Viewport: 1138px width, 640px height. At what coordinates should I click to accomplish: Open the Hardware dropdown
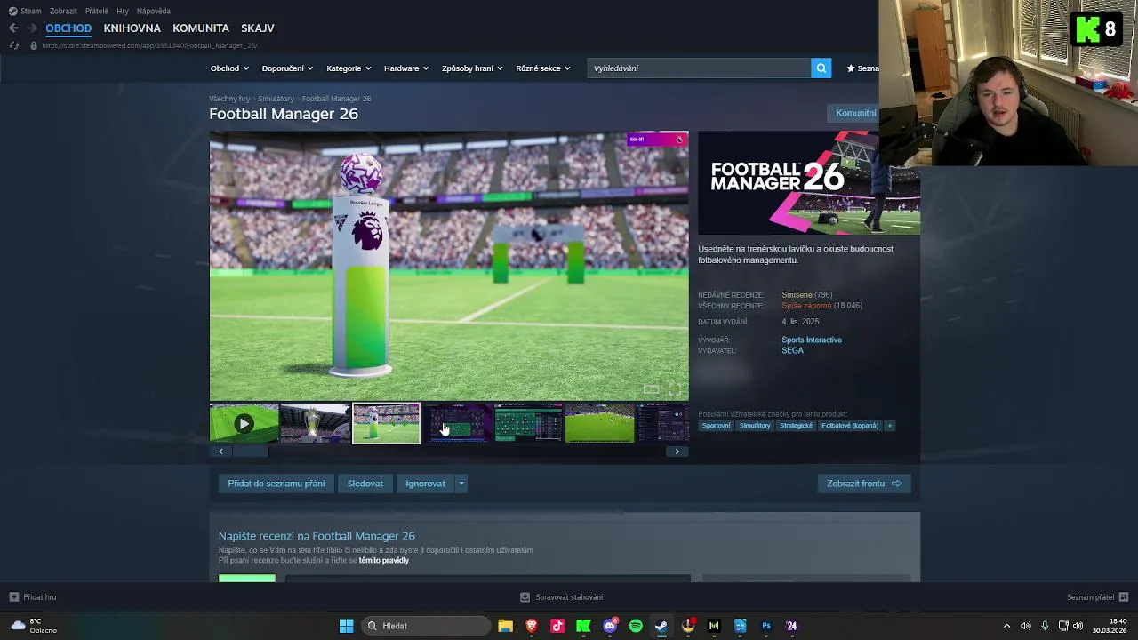point(406,68)
